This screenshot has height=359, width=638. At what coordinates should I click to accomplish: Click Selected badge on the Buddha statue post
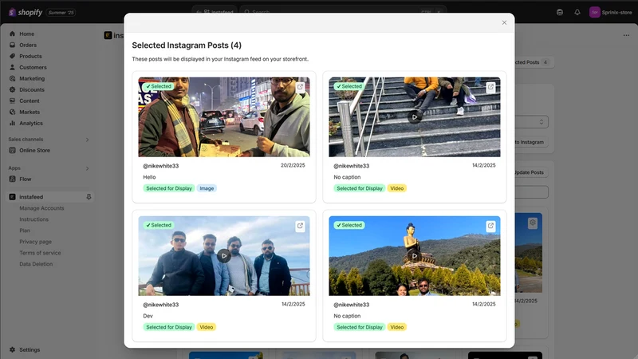coord(349,225)
